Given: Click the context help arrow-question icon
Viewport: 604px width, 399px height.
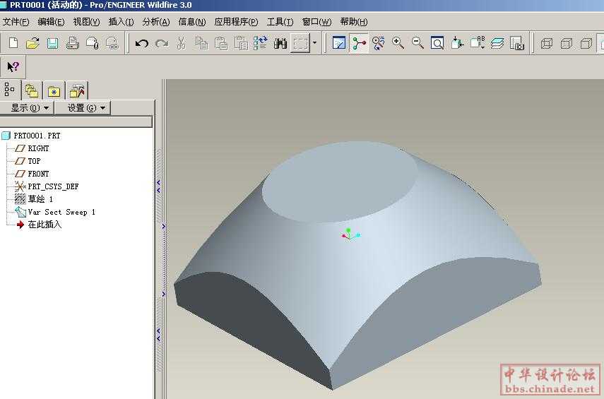Looking at the screenshot, I should (x=13, y=66).
